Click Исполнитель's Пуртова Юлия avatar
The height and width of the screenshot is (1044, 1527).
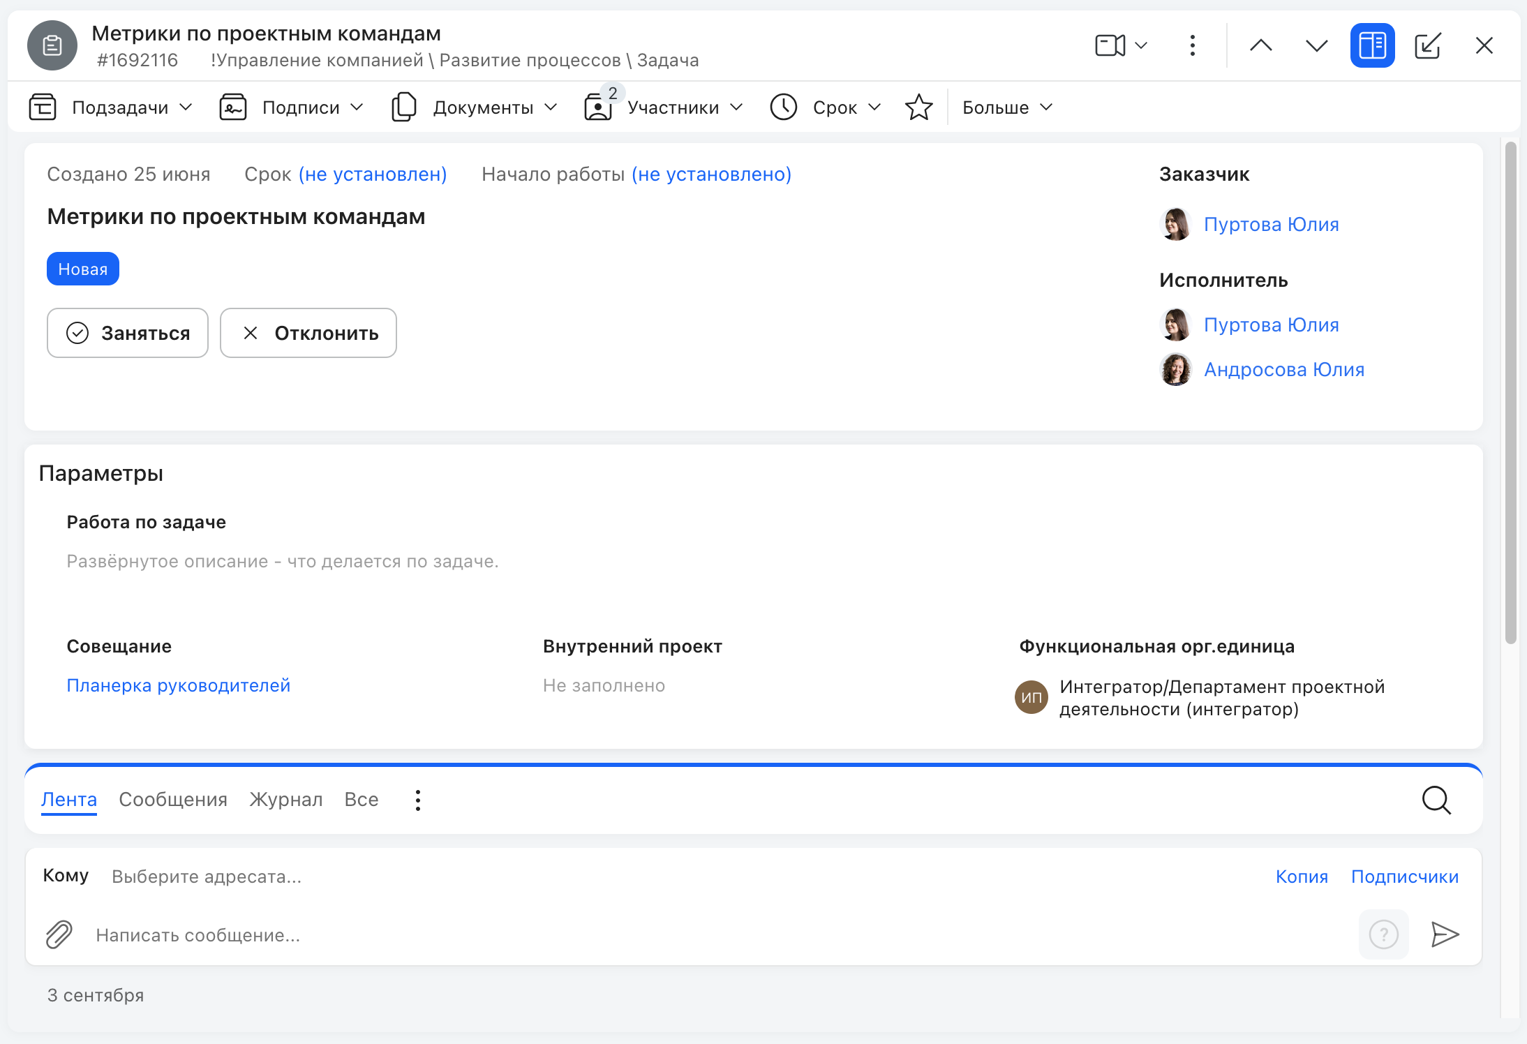(x=1176, y=325)
